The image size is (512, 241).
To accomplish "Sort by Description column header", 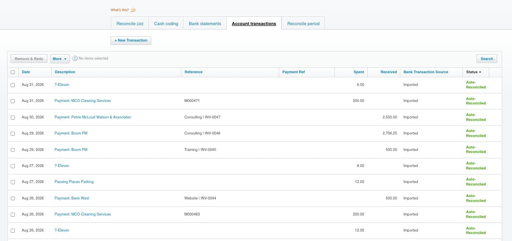I will point(65,72).
